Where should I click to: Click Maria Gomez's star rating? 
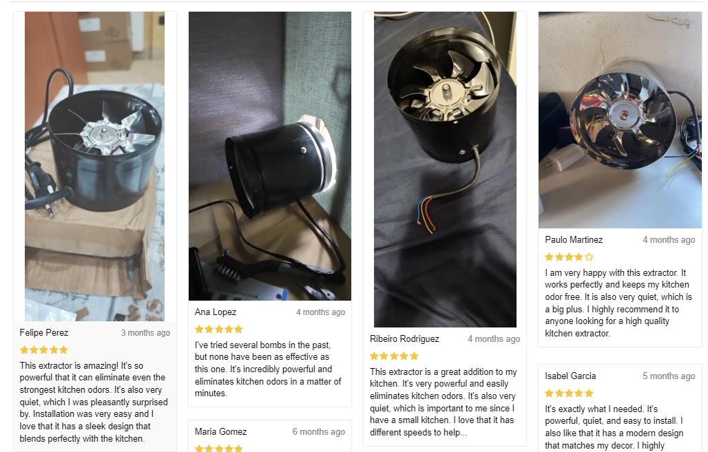tap(219, 448)
